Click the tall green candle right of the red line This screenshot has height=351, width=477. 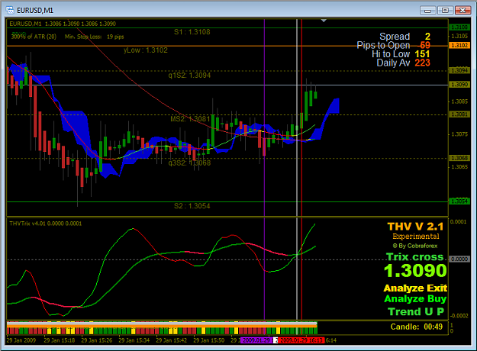pos(306,106)
